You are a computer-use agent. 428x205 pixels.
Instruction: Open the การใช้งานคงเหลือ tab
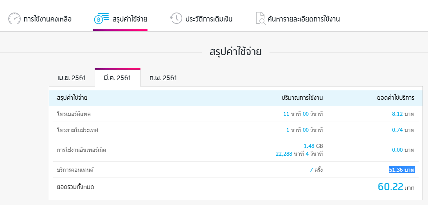pos(40,19)
